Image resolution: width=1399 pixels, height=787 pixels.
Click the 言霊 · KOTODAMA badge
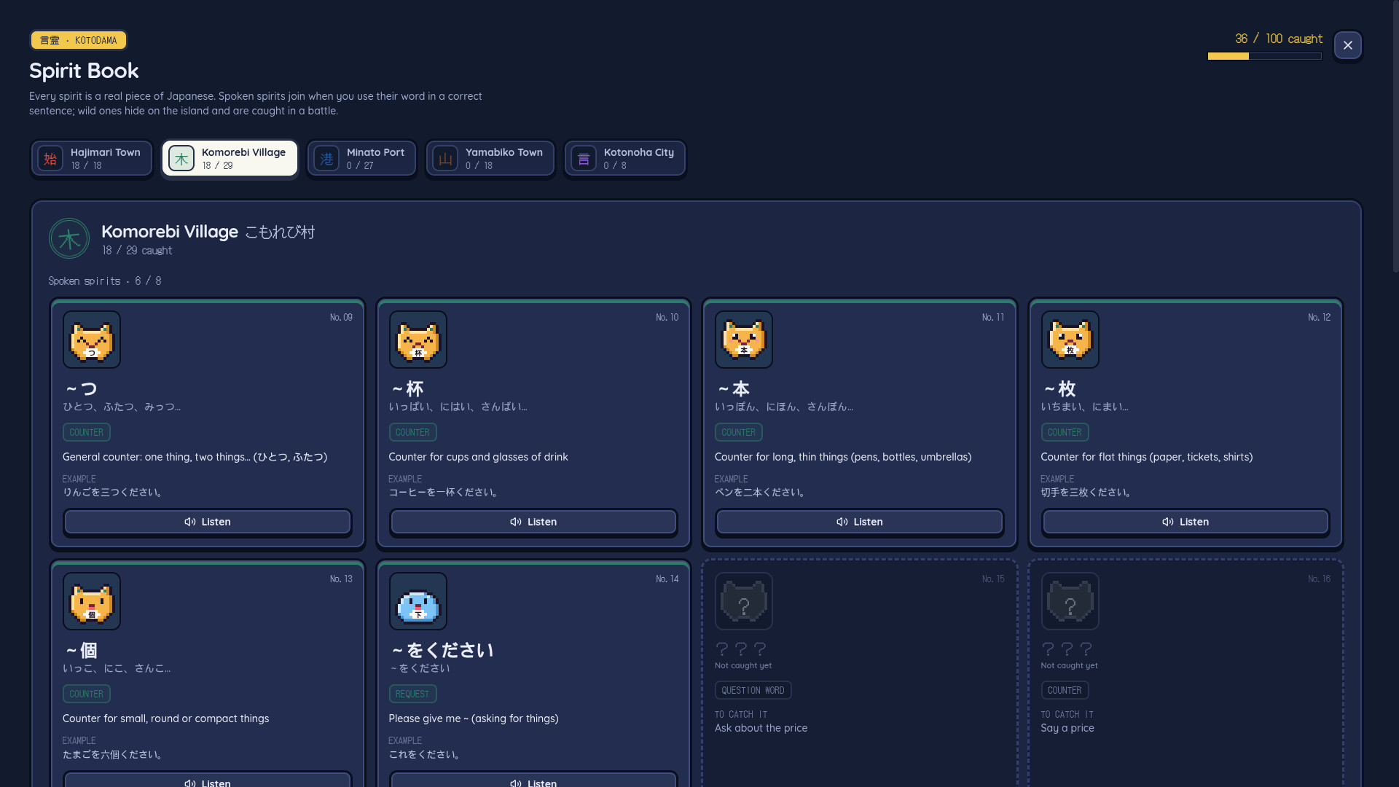(x=79, y=40)
